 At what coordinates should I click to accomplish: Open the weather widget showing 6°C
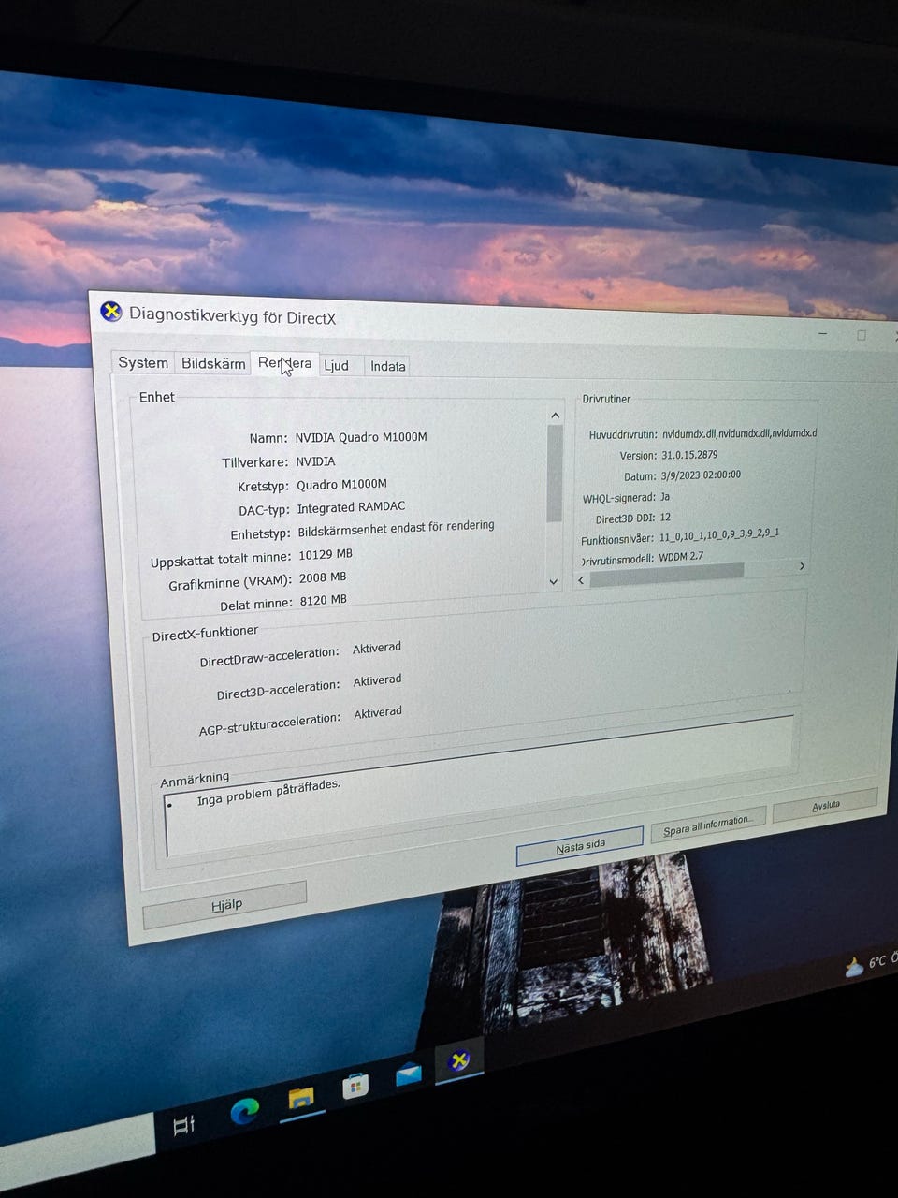coord(871,964)
